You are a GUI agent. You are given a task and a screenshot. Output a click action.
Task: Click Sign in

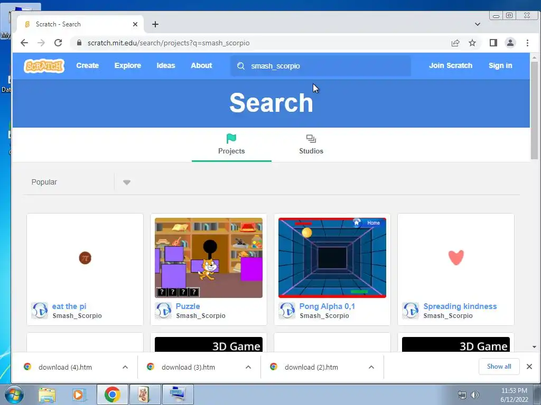pyautogui.click(x=500, y=65)
